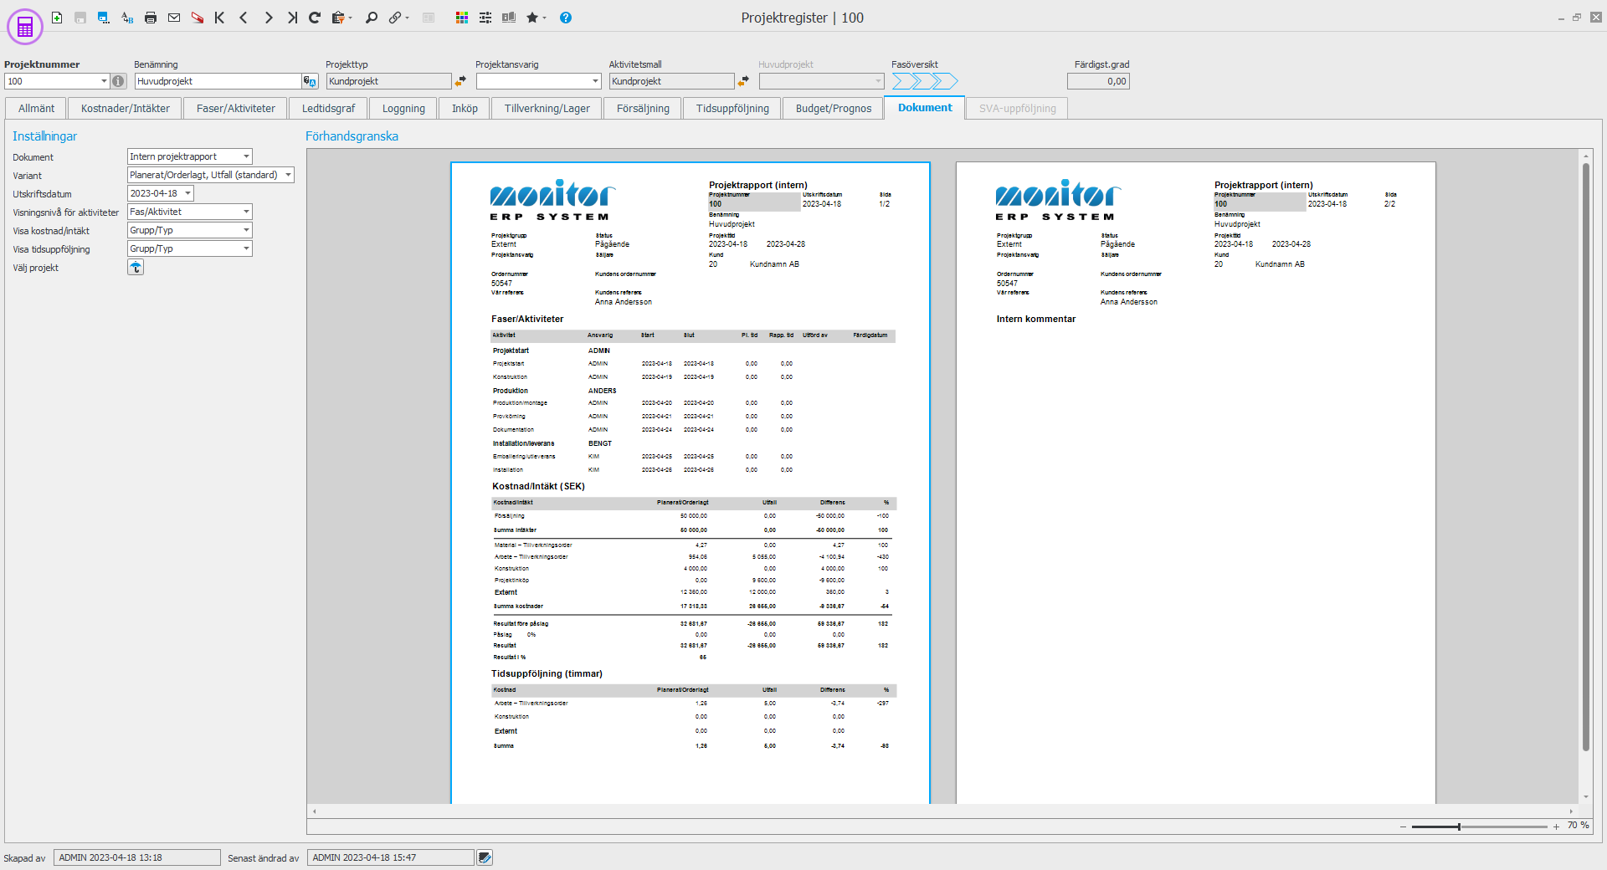Click the translate icon beside Benämning

310,81
